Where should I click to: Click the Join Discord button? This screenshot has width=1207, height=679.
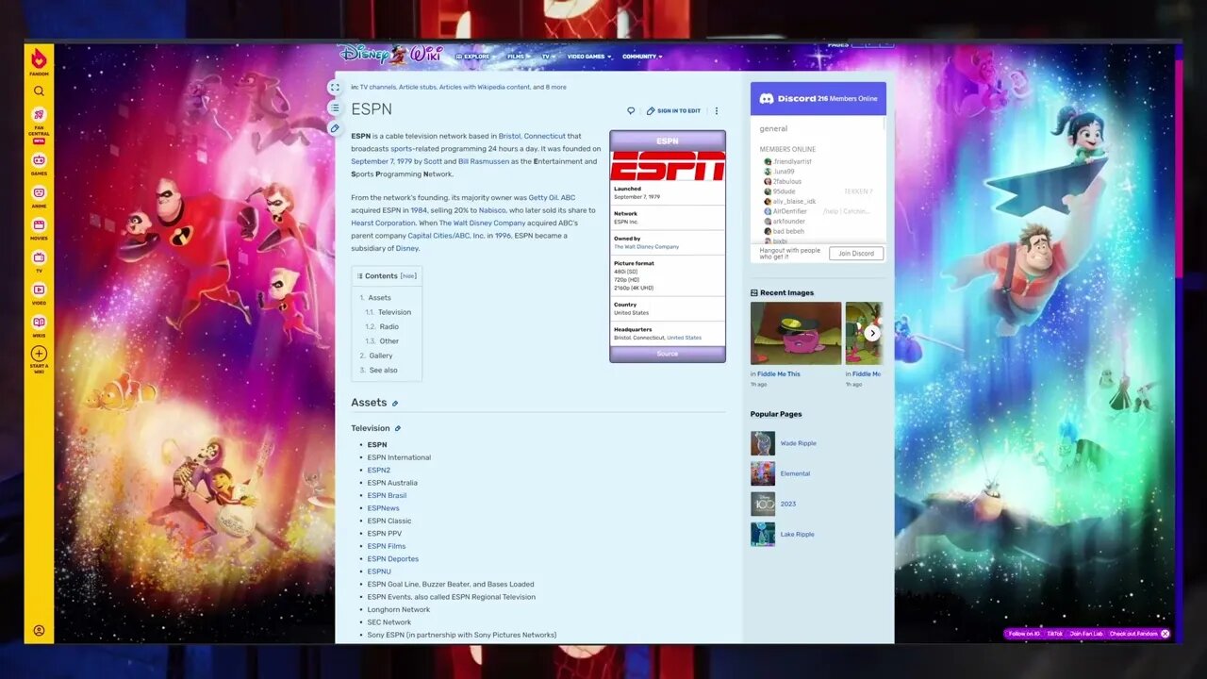[x=856, y=253]
